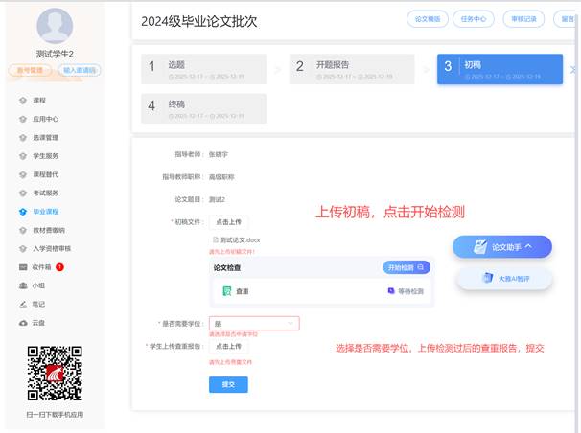Viewport: 581px width, 433px height.
Task: Go to step 4 终稿
Action: pyautogui.click(x=201, y=108)
